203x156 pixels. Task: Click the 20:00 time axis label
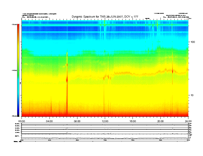pos(160,121)
